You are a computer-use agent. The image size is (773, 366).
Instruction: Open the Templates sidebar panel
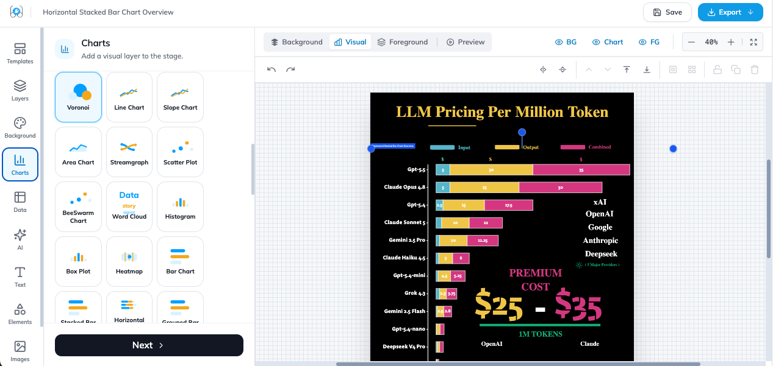[20, 54]
